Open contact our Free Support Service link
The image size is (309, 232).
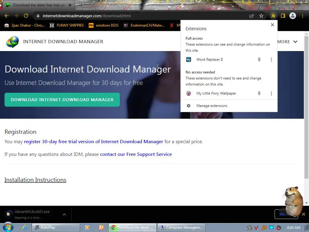tap(136, 154)
